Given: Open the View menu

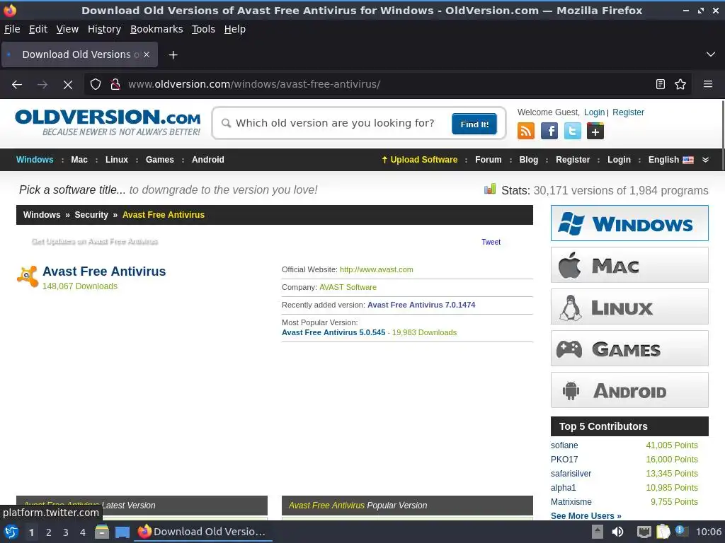Looking at the screenshot, I should coord(67,29).
